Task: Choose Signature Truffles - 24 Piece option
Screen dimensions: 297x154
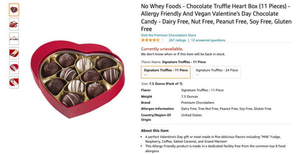Action: tap(217, 72)
